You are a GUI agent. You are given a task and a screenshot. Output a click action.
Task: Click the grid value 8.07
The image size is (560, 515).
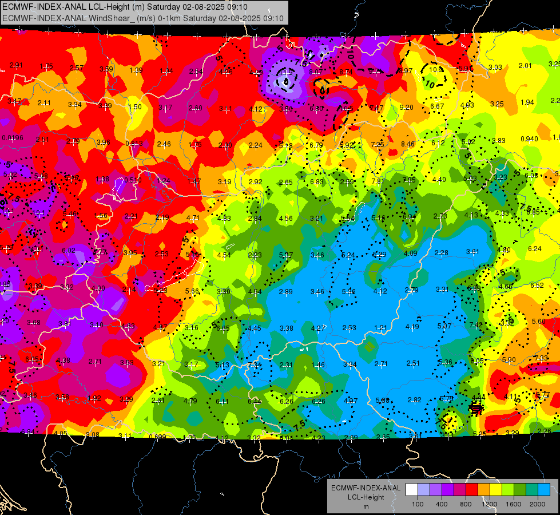[x=316, y=72]
